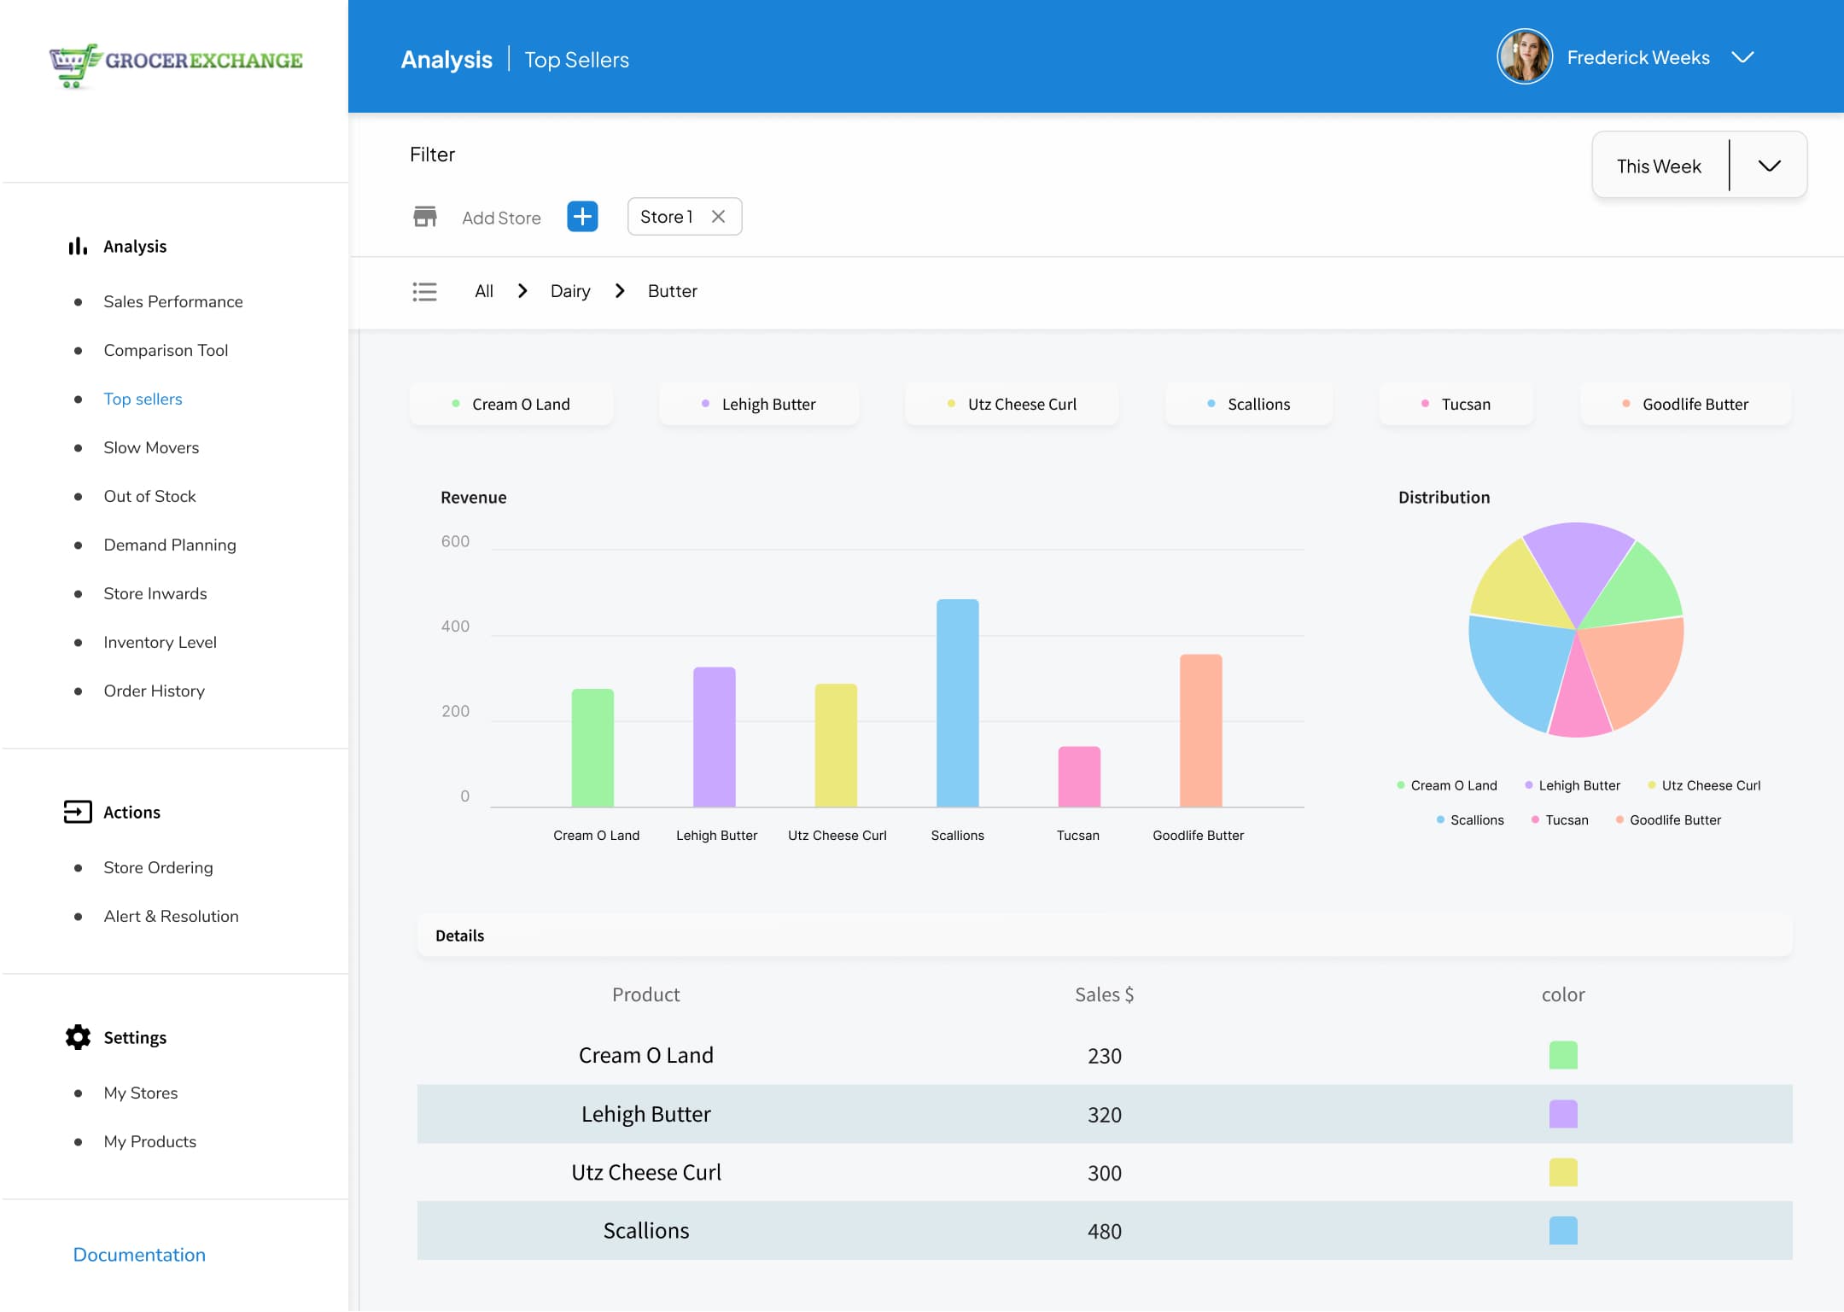This screenshot has width=1844, height=1312.
Task: Toggle the Scallions series chip
Action: (1248, 404)
